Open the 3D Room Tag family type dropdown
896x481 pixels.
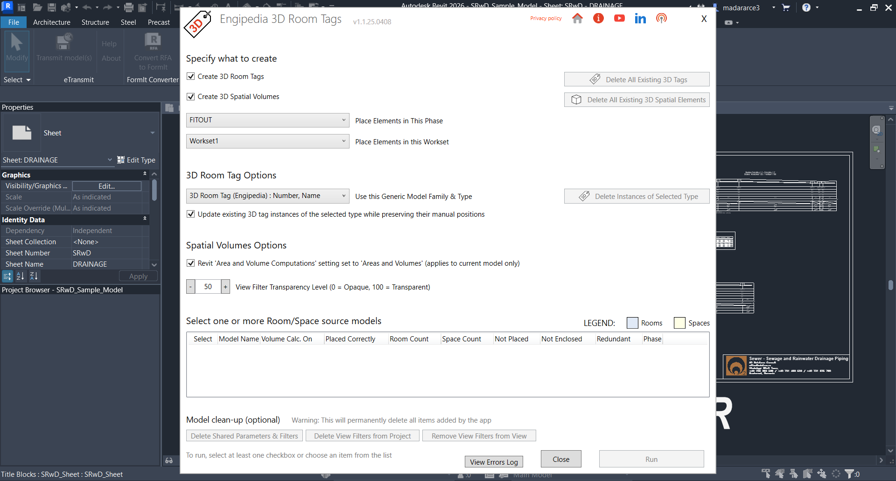tap(267, 196)
